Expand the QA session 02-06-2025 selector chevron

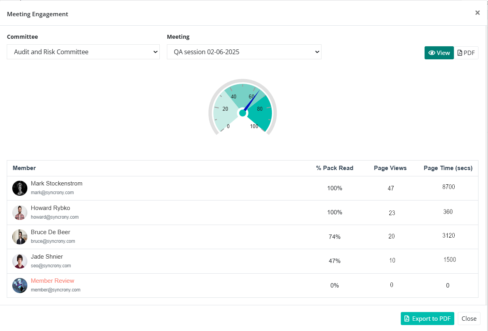click(316, 52)
